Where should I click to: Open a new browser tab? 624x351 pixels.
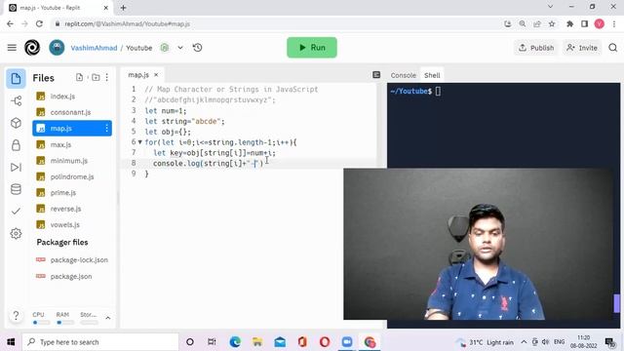(123, 8)
